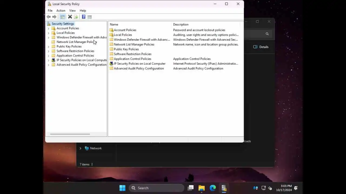Click '7 items' status text in Explorer
The image size is (346, 194).
pyautogui.click(x=84, y=164)
